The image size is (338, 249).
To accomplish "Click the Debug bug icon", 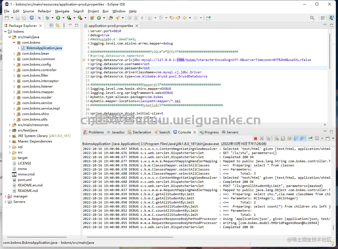I will [47, 18].
